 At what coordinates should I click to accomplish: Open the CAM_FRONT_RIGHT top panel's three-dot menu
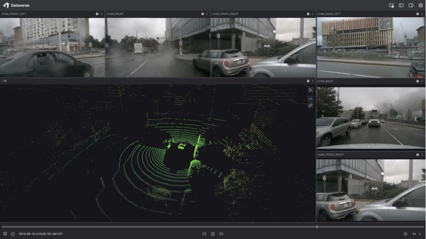point(312,14)
